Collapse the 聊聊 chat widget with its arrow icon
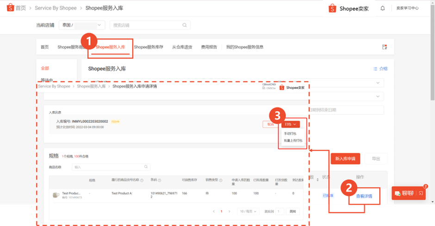Image resolution: width=435 pixels, height=226 pixels. point(421,193)
